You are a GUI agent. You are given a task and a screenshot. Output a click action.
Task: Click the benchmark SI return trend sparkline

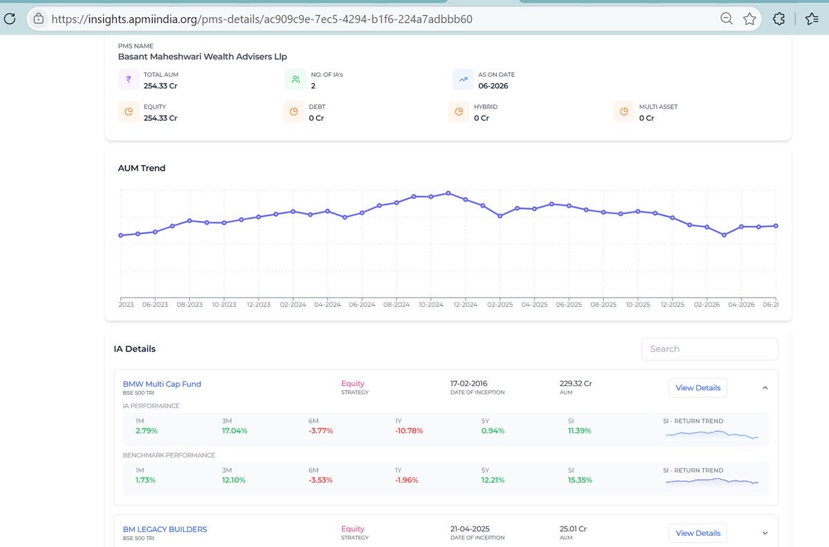712,481
